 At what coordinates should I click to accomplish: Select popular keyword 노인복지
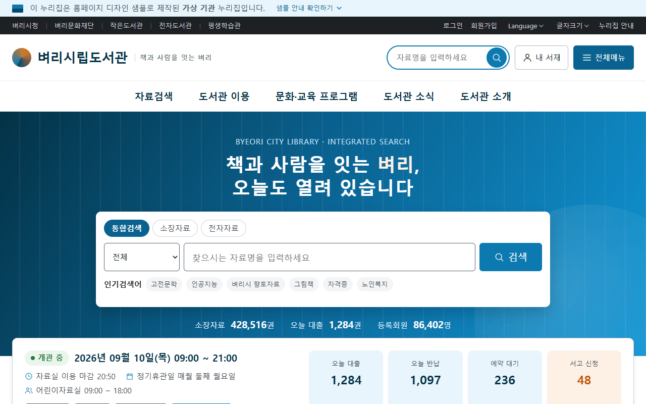point(375,284)
